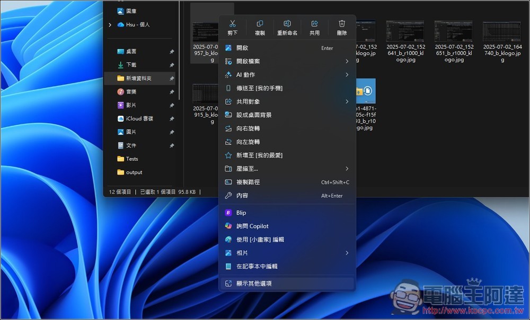Expand the 共用對象 submenu arrow
This screenshot has width=530, height=320.
[347, 102]
